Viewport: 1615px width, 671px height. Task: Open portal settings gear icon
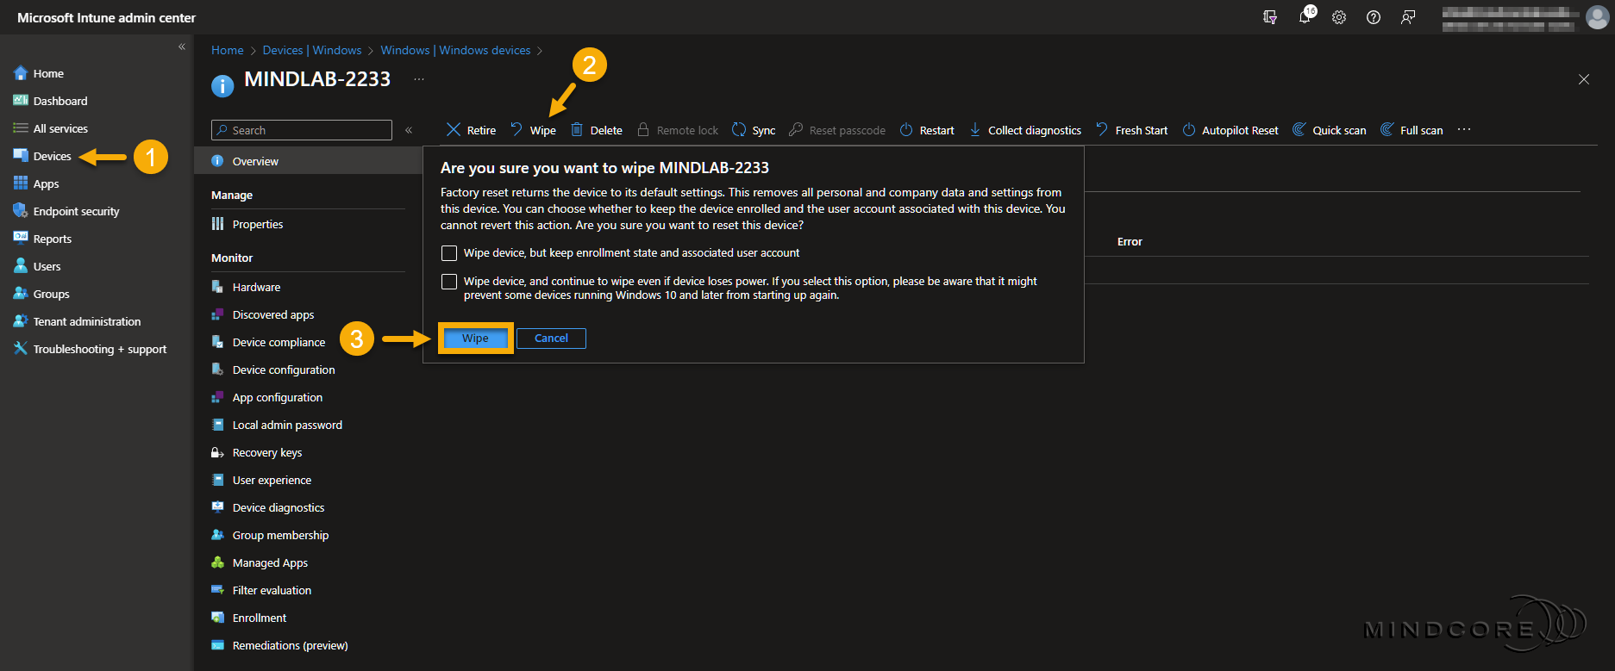pyautogui.click(x=1339, y=17)
